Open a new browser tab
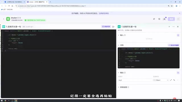This screenshot has width=182, height=102. (50, 2)
